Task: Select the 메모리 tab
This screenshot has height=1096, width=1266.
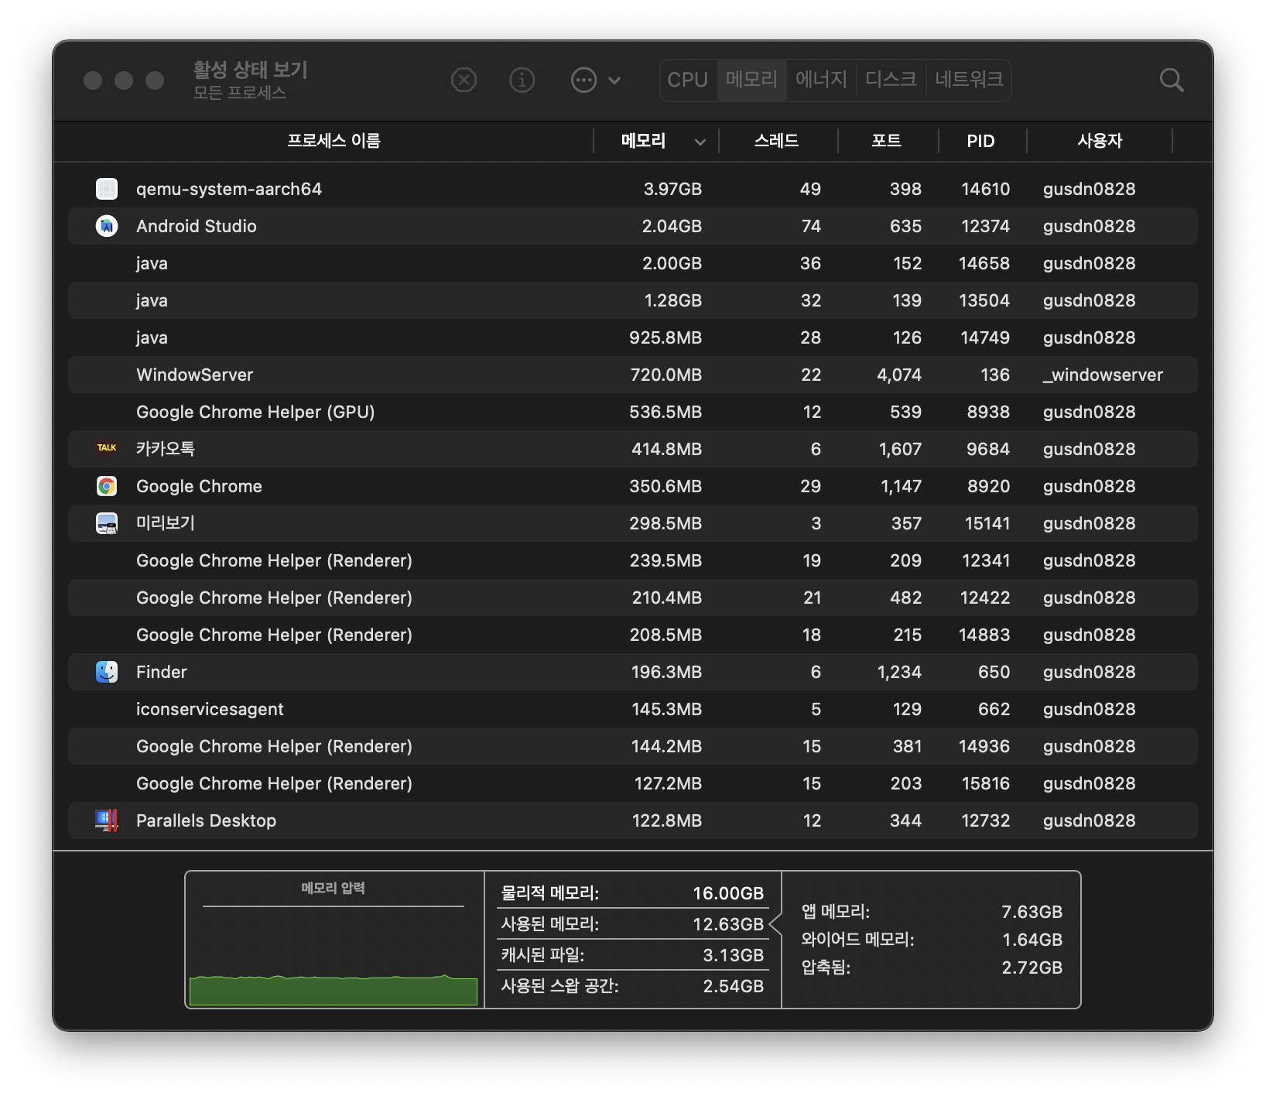Action: 751,80
